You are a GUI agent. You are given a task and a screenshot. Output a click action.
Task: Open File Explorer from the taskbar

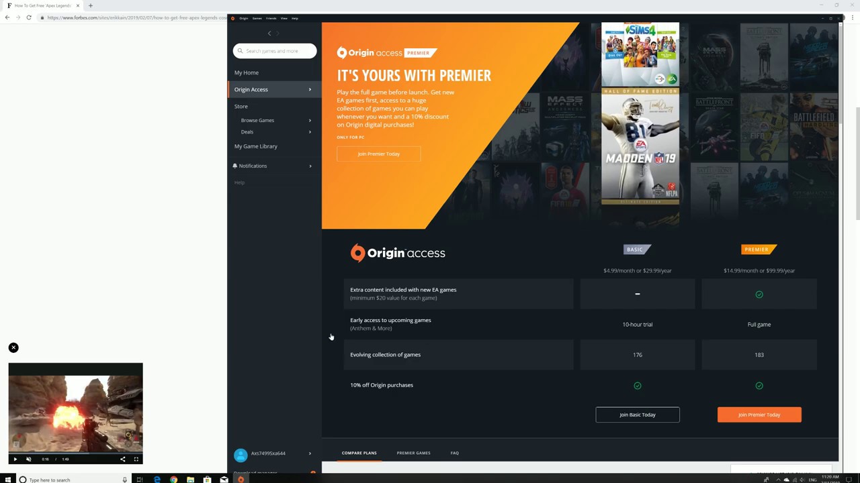[x=191, y=480]
